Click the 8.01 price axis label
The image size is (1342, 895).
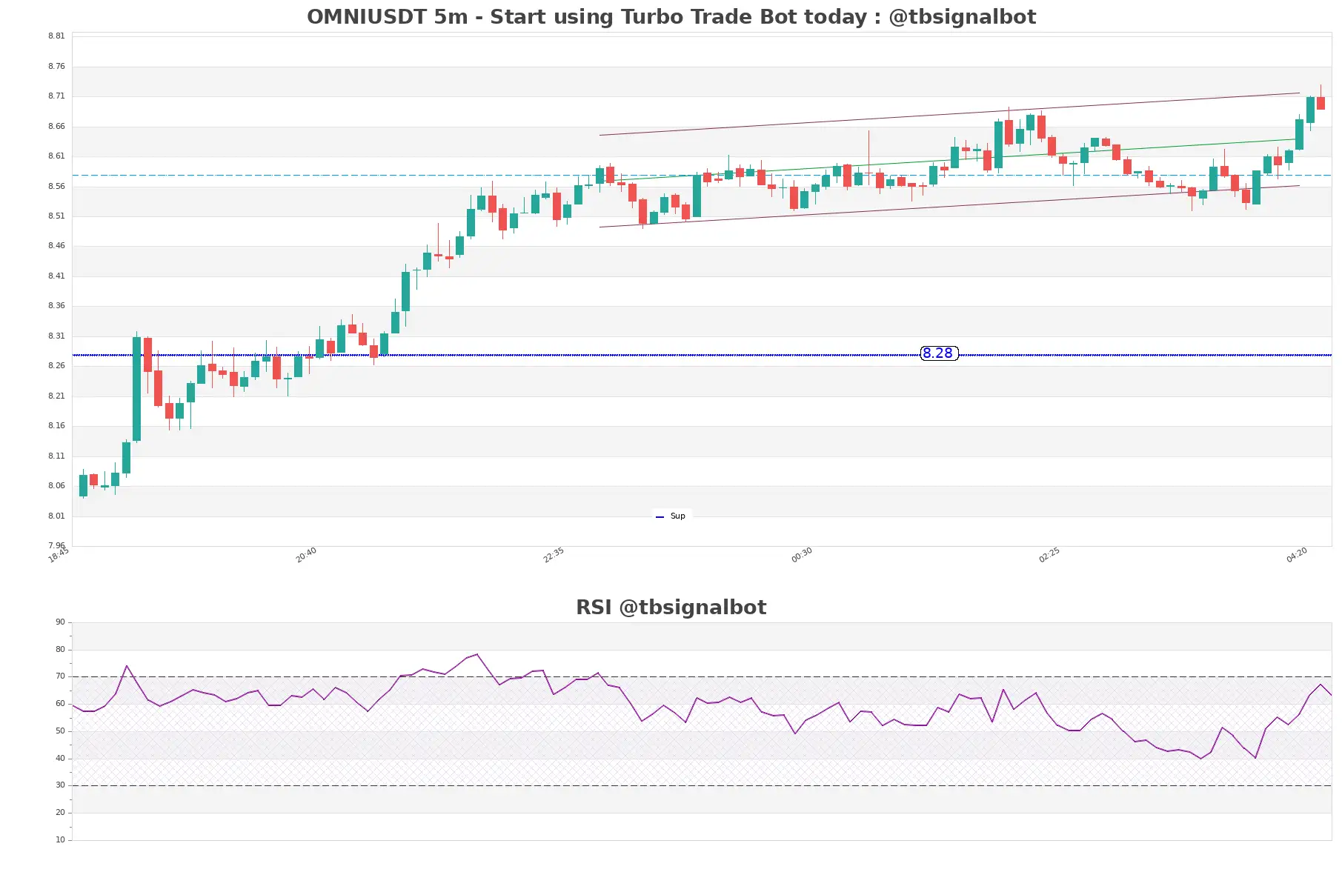(x=56, y=516)
